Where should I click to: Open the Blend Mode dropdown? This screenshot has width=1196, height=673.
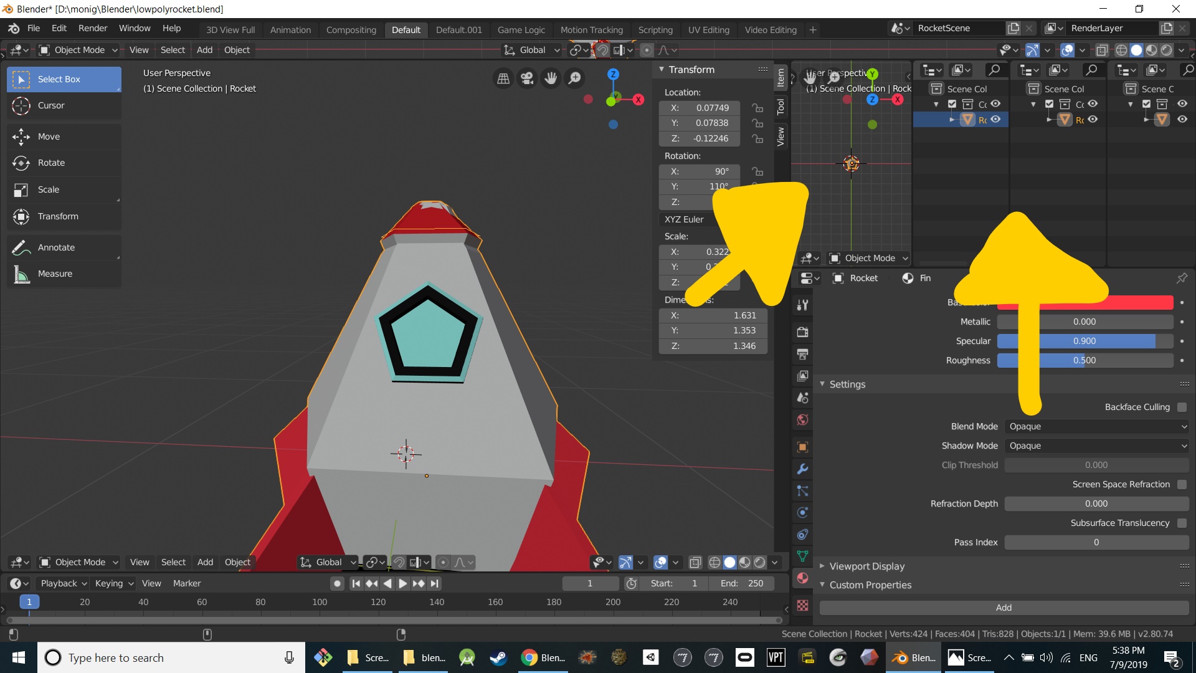[x=1096, y=426]
